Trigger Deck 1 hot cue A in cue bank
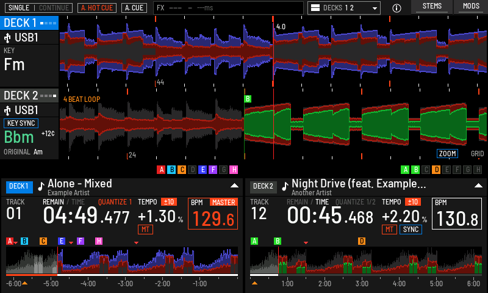Viewport: 488px width, 293px height. (x=161, y=170)
